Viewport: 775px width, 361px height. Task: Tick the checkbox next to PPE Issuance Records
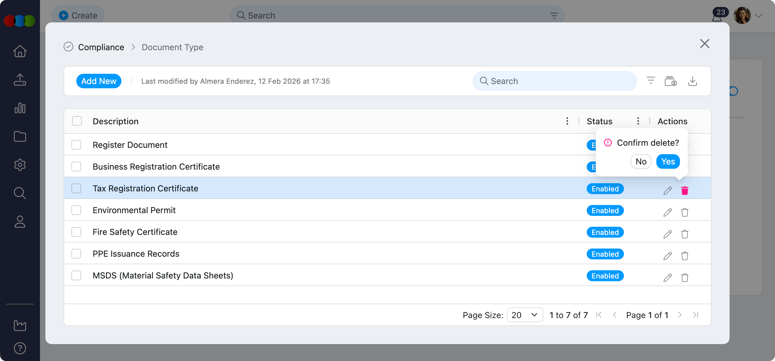(76, 254)
